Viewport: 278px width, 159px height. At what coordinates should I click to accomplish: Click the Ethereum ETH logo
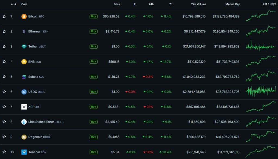point(24,31)
